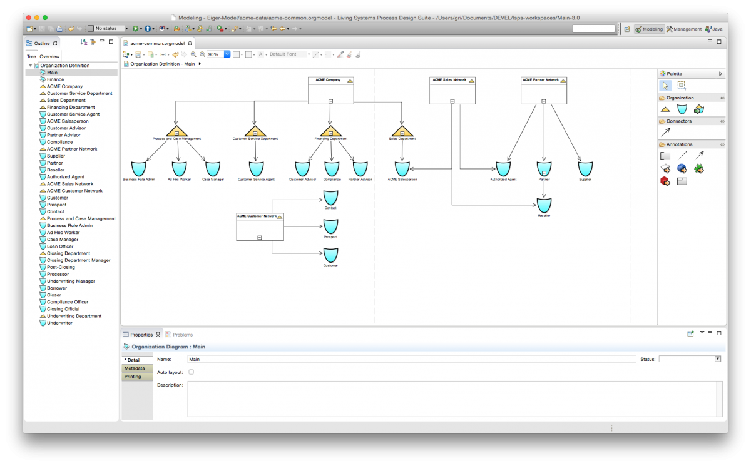Open the zoom level dropdown showing 90%
The image size is (751, 466).
coord(227,54)
